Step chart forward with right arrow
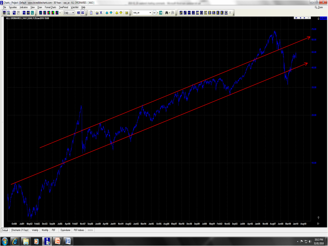The image size is (328, 246). (305, 18)
